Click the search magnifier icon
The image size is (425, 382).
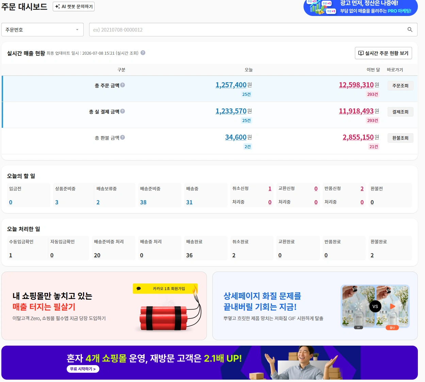tap(410, 30)
